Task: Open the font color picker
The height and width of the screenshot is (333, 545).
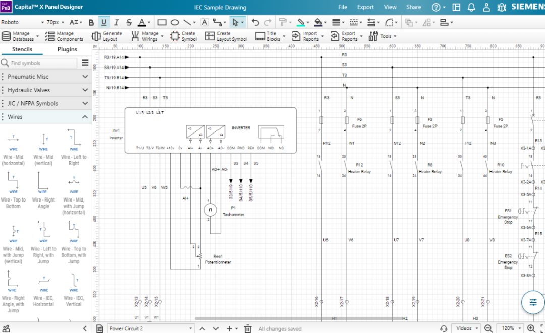Action: tap(142, 23)
